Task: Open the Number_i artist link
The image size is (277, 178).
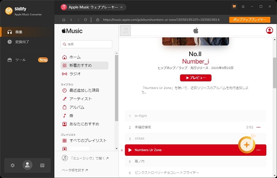Action: 196,61
